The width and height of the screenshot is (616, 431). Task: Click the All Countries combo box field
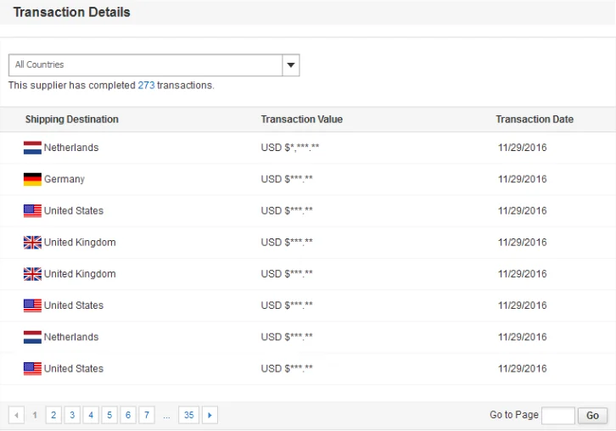(x=144, y=65)
